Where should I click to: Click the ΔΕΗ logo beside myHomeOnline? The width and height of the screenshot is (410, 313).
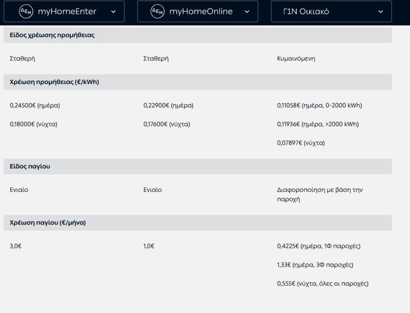click(158, 12)
